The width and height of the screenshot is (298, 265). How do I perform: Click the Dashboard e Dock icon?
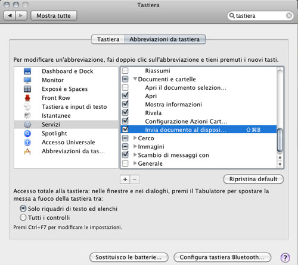point(27,71)
